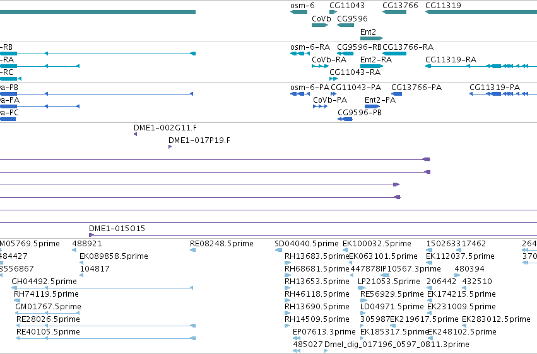Image resolution: width=537 pixels, height=354 pixels.
Task: Select the osm-6 gene label
Action: pyautogui.click(x=302, y=6)
